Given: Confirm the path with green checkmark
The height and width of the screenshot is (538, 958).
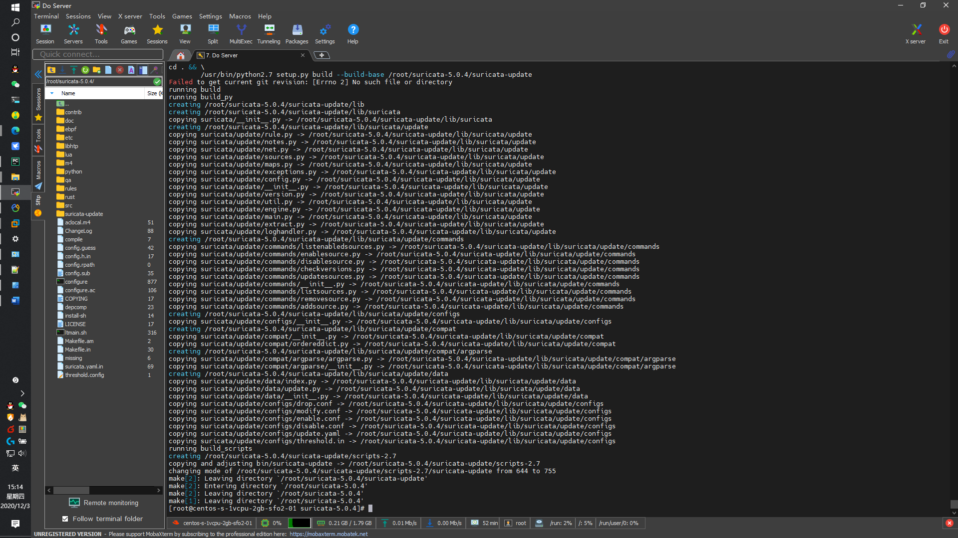Looking at the screenshot, I should pos(157,81).
